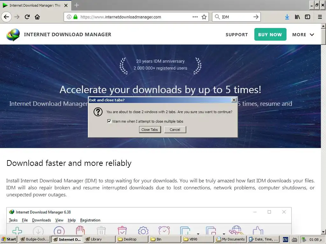Click the Download faster and more reliably heading

[69, 163]
